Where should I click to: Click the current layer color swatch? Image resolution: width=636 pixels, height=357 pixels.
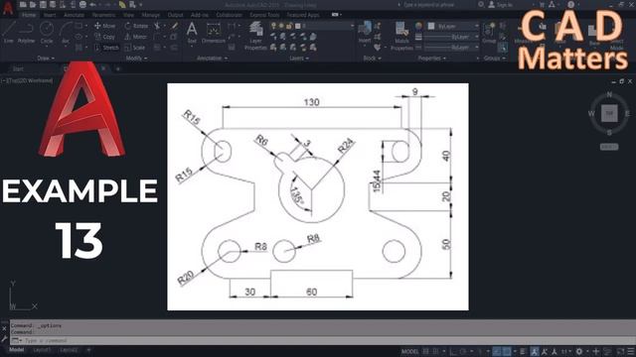coord(298,26)
